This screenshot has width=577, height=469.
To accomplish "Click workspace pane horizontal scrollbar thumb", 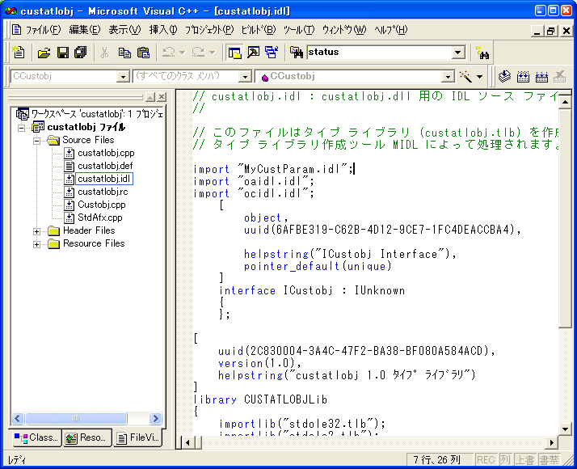I will click(76, 419).
